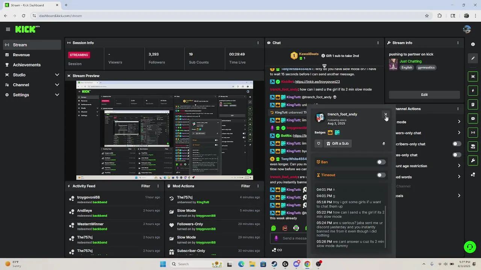Expand the Settings menu in sidebar

[57, 95]
